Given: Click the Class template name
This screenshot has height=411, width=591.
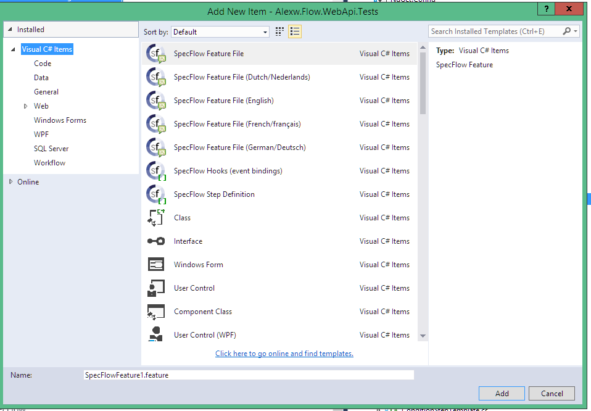Looking at the screenshot, I should click(x=182, y=218).
